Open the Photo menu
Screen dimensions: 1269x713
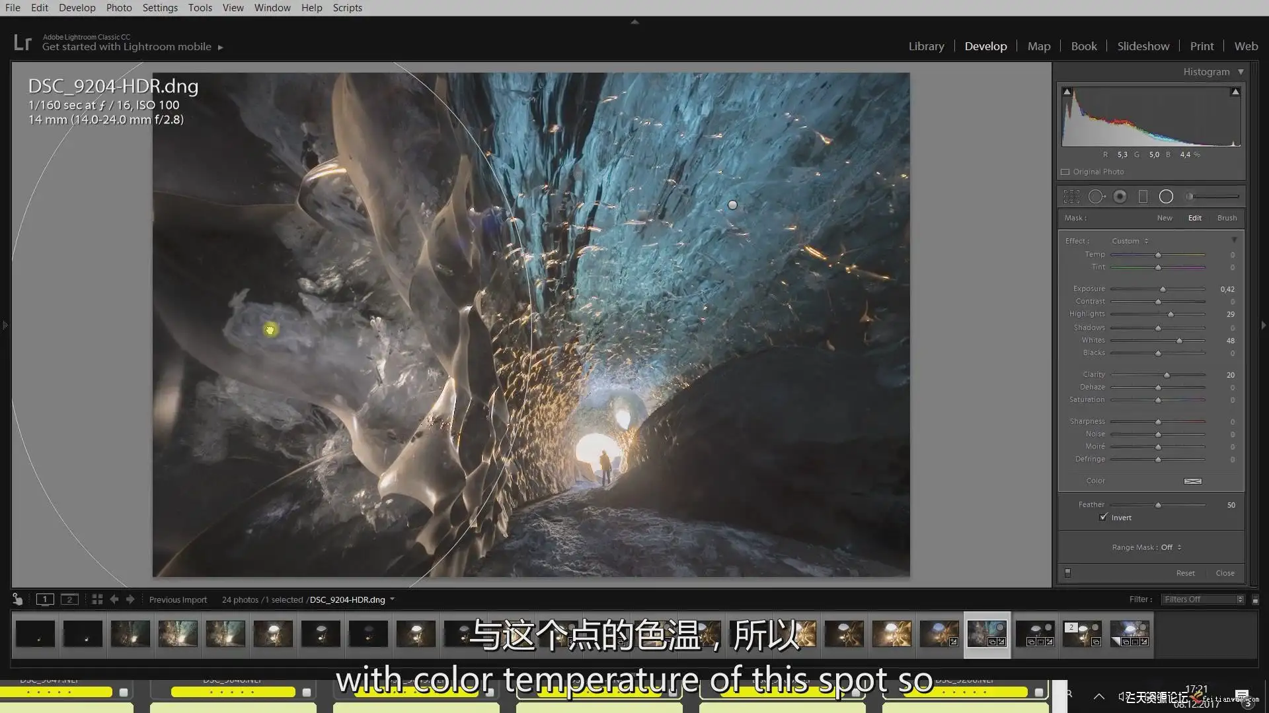(119, 8)
